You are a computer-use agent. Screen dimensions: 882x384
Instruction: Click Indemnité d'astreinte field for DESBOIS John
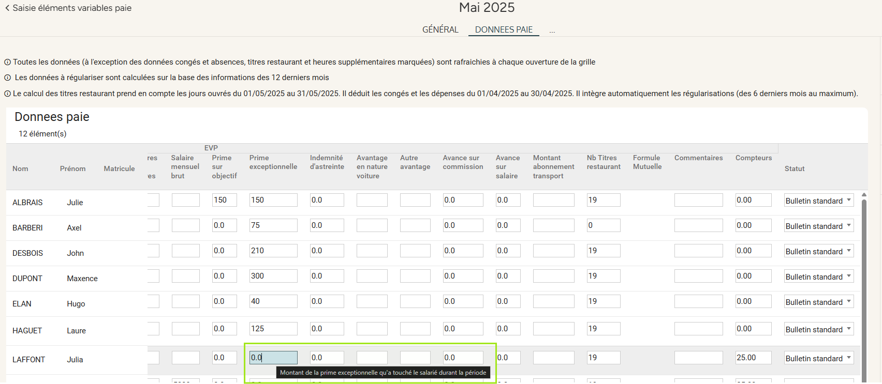(327, 251)
